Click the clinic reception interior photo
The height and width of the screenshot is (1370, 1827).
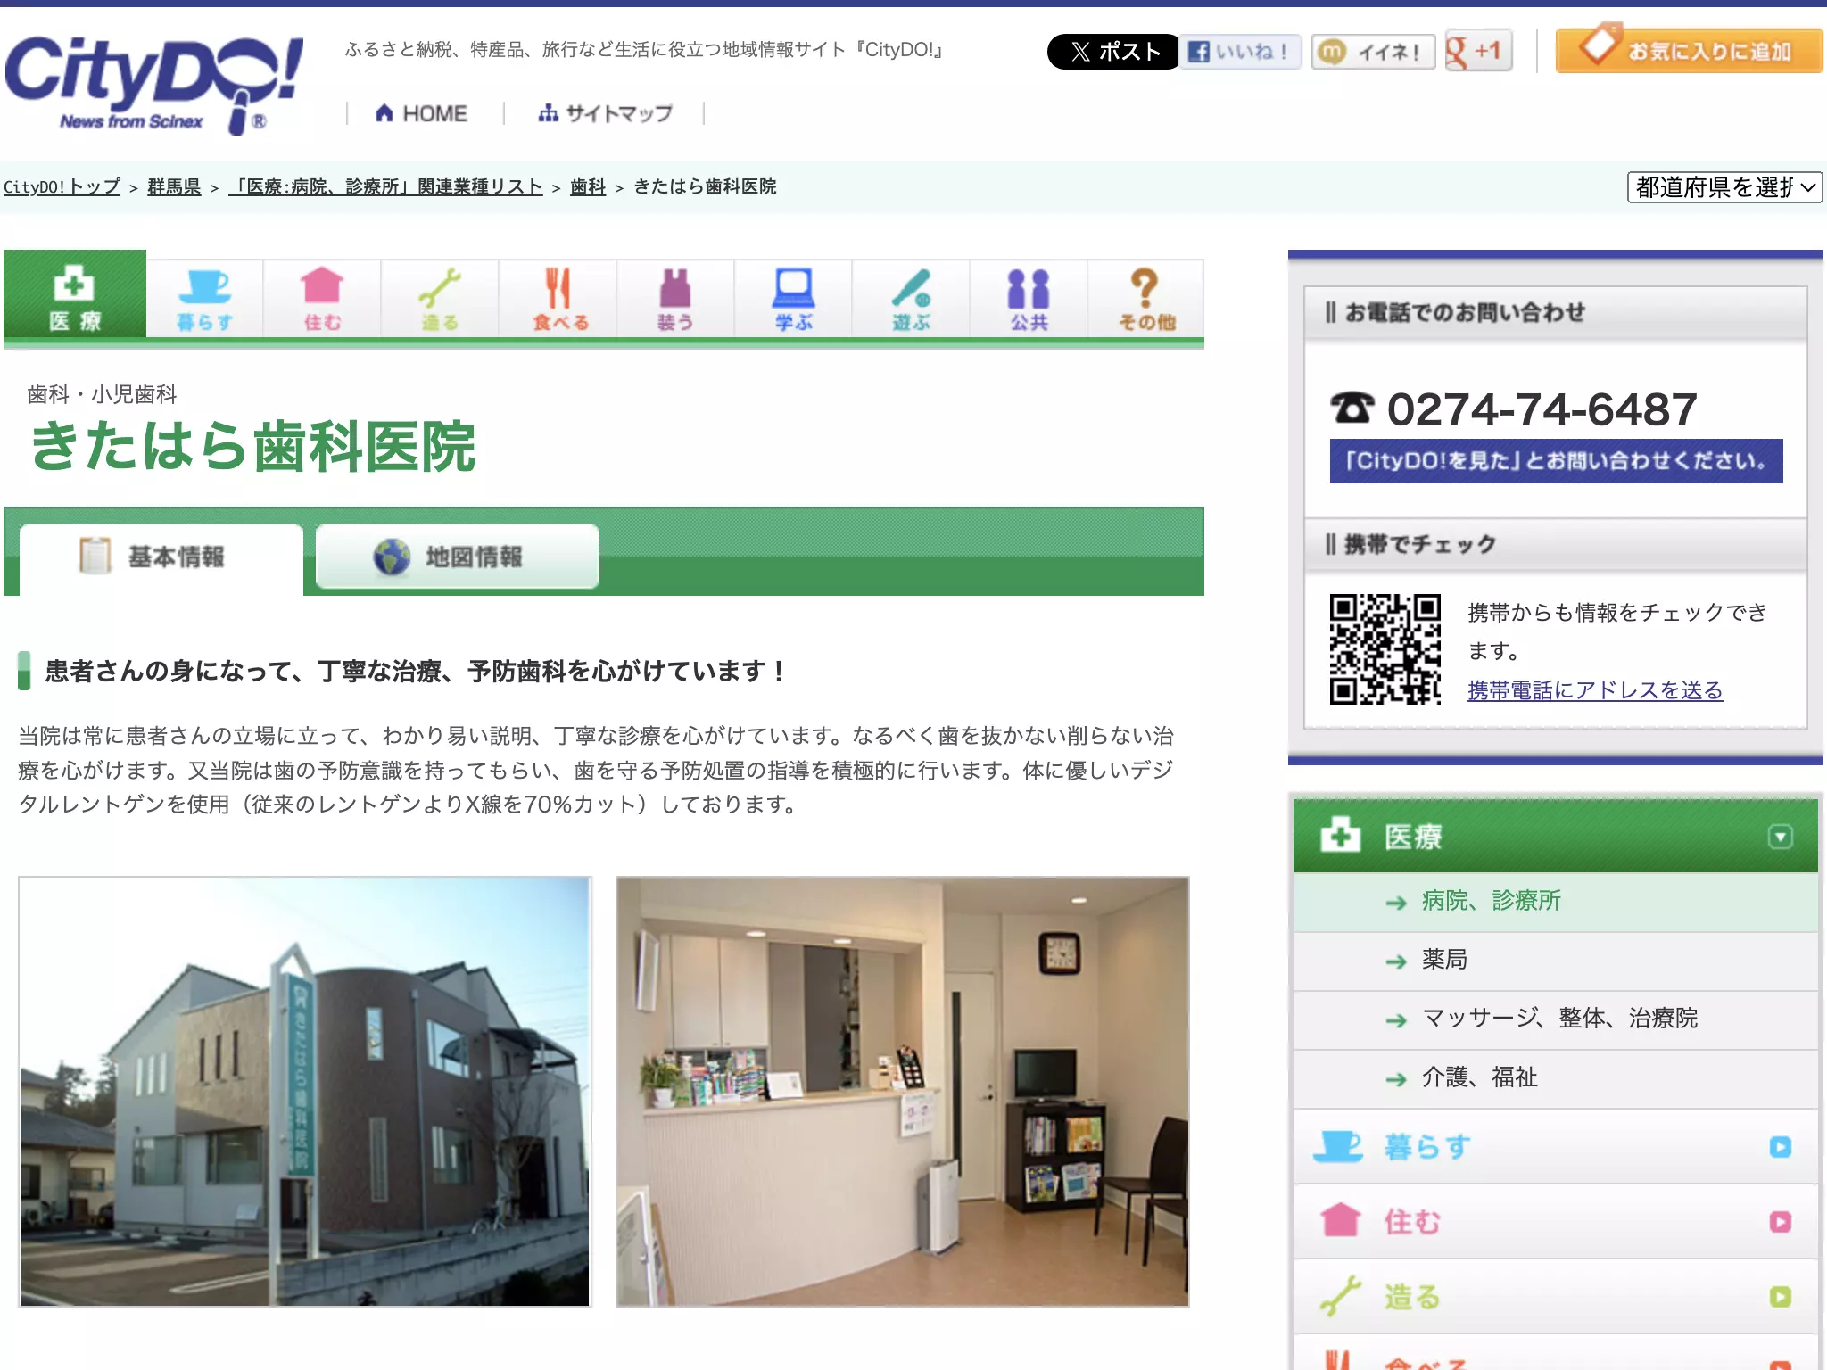902,1092
